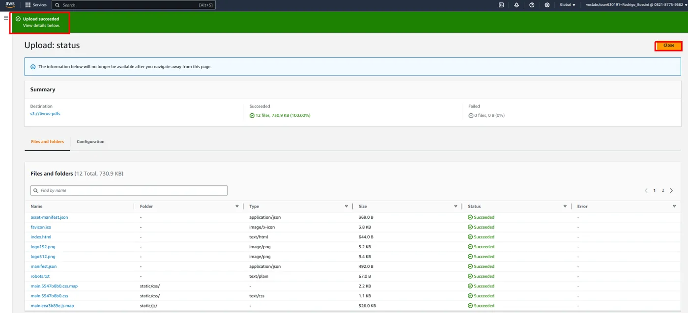The image size is (688, 313).
Task: Open the logo192.png file link
Action: (43, 247)
